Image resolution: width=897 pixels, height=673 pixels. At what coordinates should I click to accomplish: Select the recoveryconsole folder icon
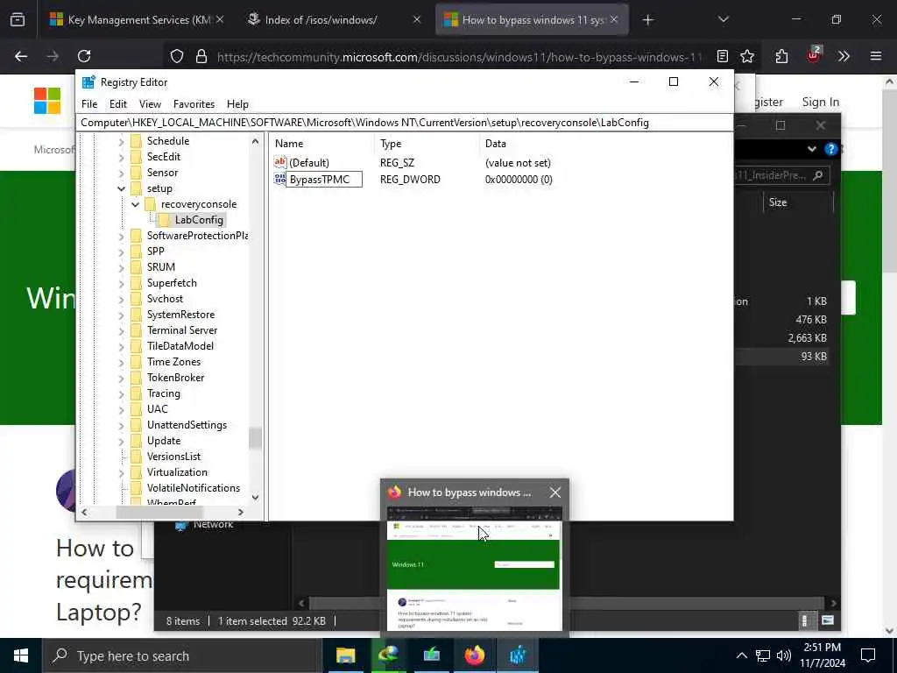(150, 204)
